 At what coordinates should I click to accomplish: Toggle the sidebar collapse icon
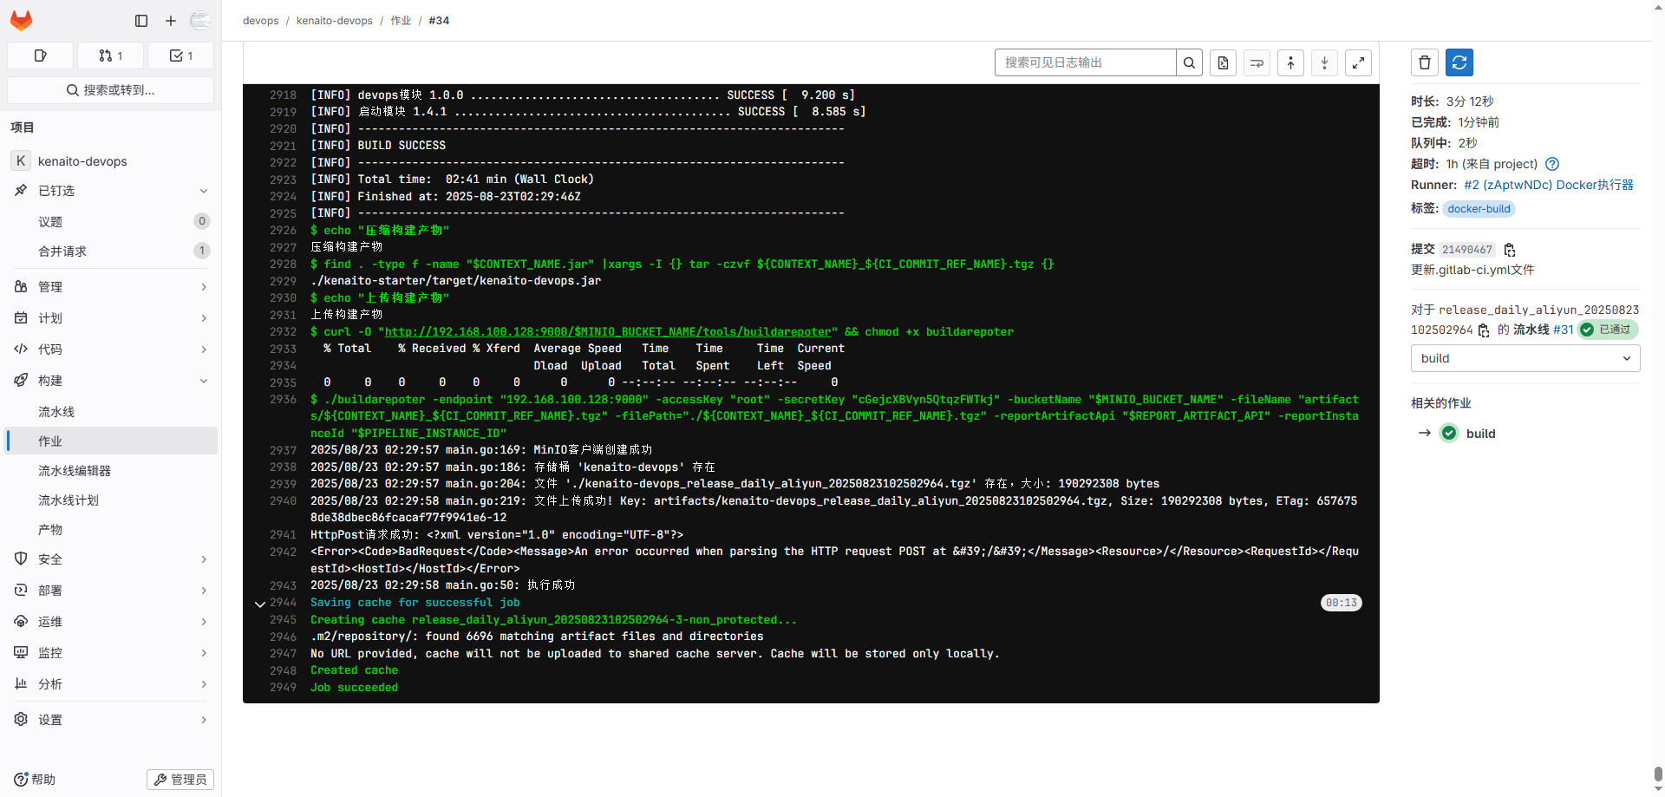(x=141, y=21)
